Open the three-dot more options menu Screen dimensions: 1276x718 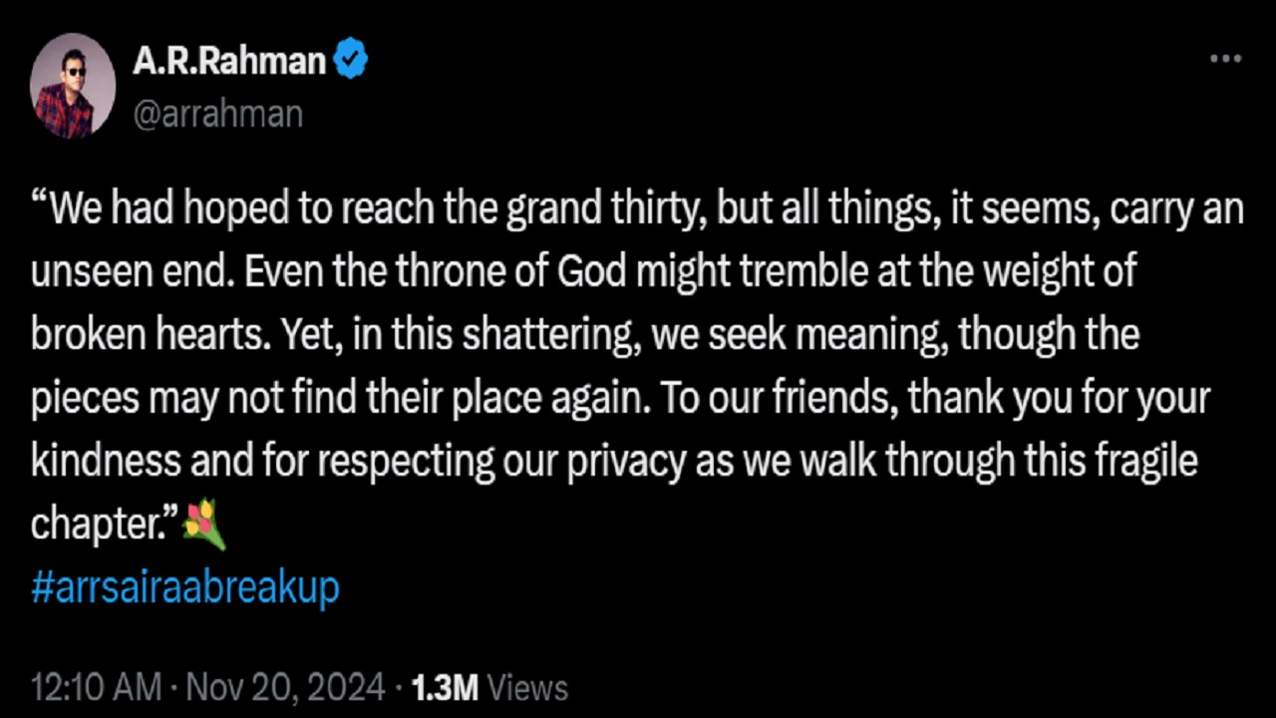1225,60
